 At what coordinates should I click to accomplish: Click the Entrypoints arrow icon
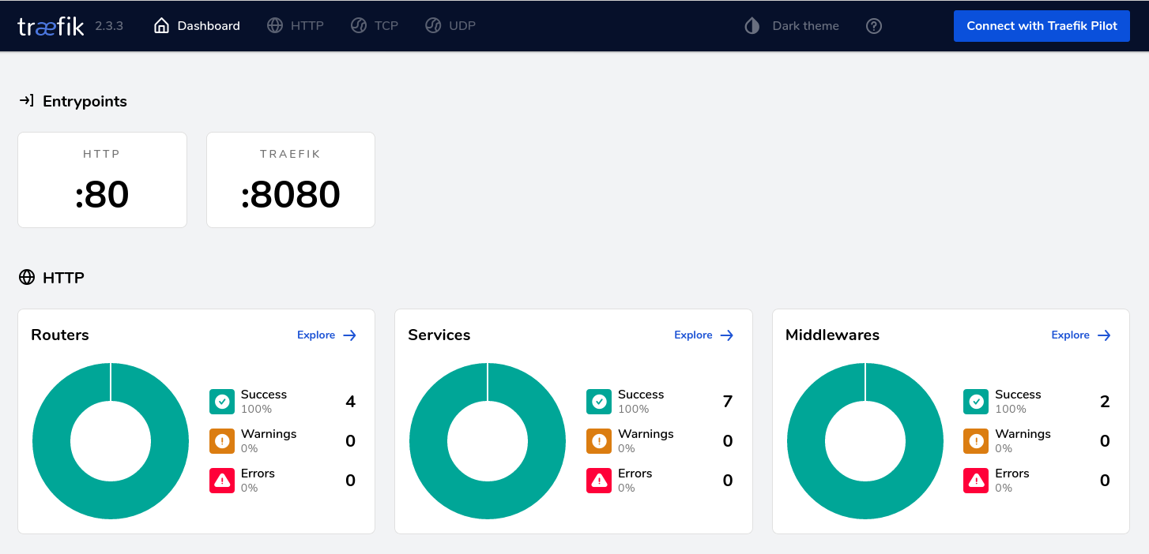(x=26, y=100)
